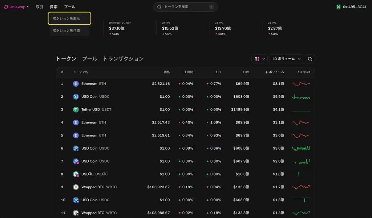
Task: Click the magnifier icon in search bar
Action: pos(159,7)
